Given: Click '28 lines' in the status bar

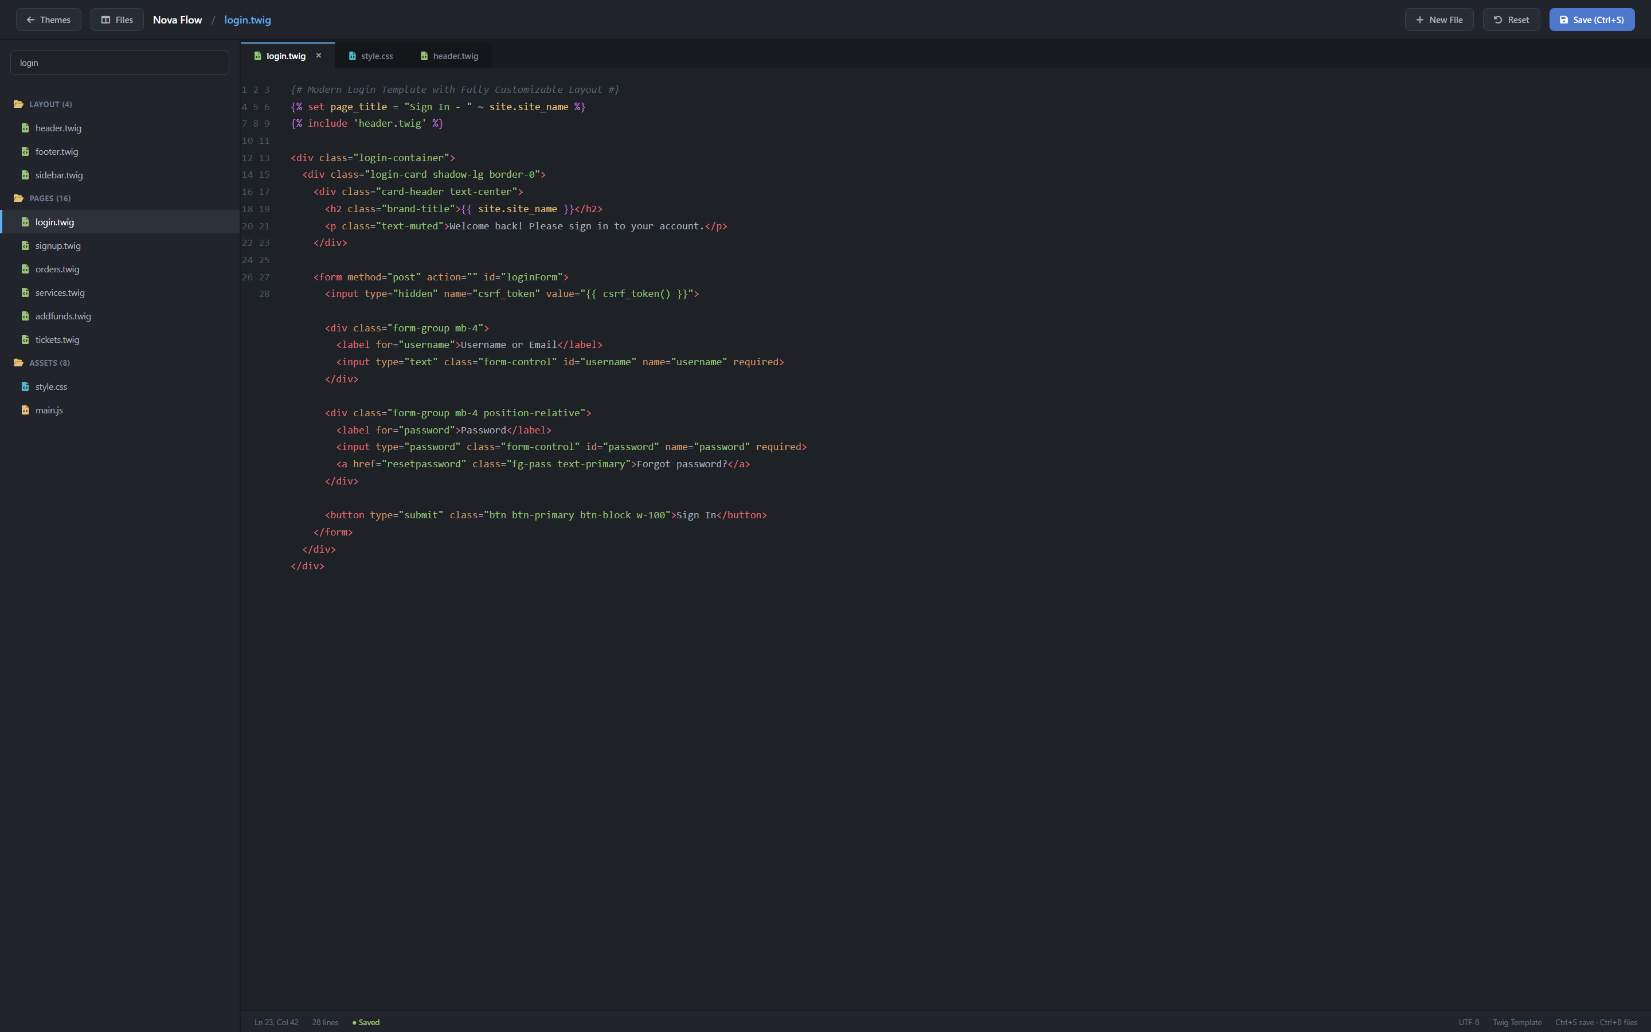Looking at the screenshot, I should click(326, 1022).
